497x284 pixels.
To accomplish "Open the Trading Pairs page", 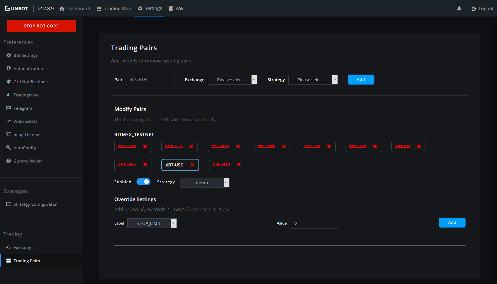I will (41, 261).
